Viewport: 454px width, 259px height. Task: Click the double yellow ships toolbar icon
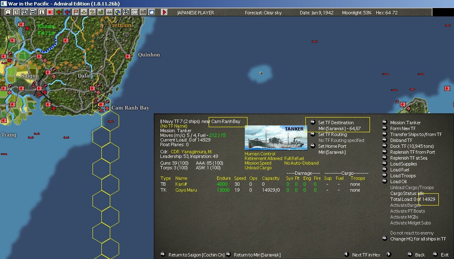click(x=92, y=12)
